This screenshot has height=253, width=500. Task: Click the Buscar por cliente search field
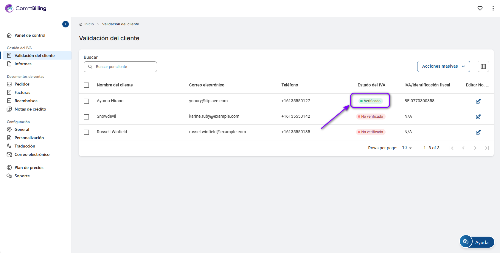pyautogui.click(x=120, y=67)
